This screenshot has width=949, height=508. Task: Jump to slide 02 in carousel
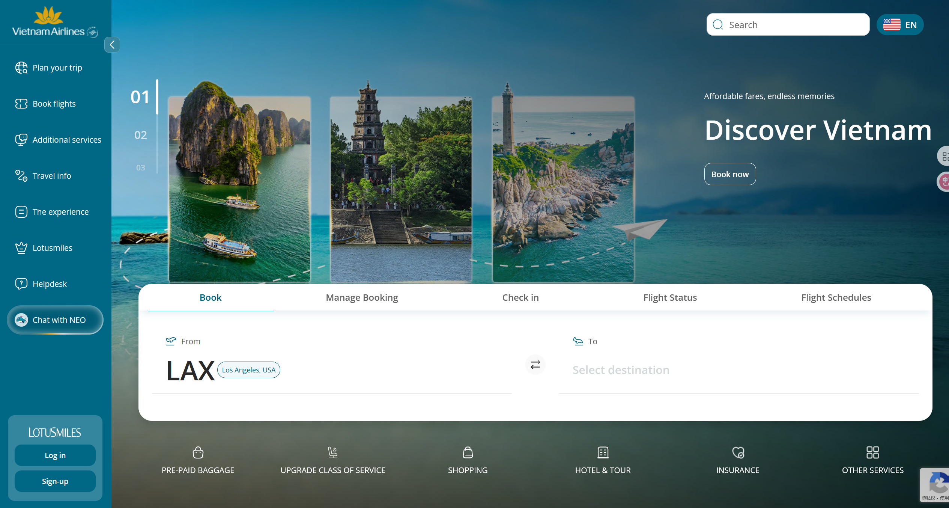click(140, 135)
